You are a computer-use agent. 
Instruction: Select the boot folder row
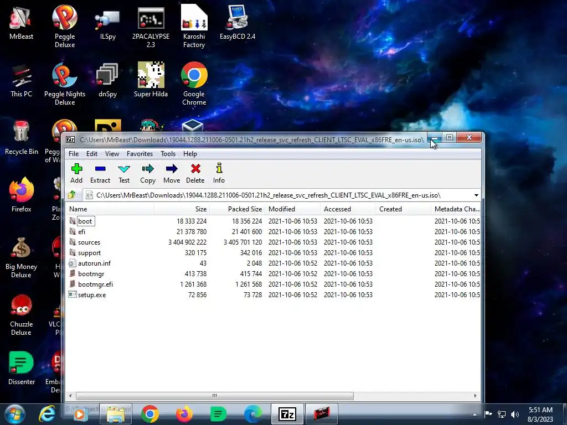click(x=274, y=221)
